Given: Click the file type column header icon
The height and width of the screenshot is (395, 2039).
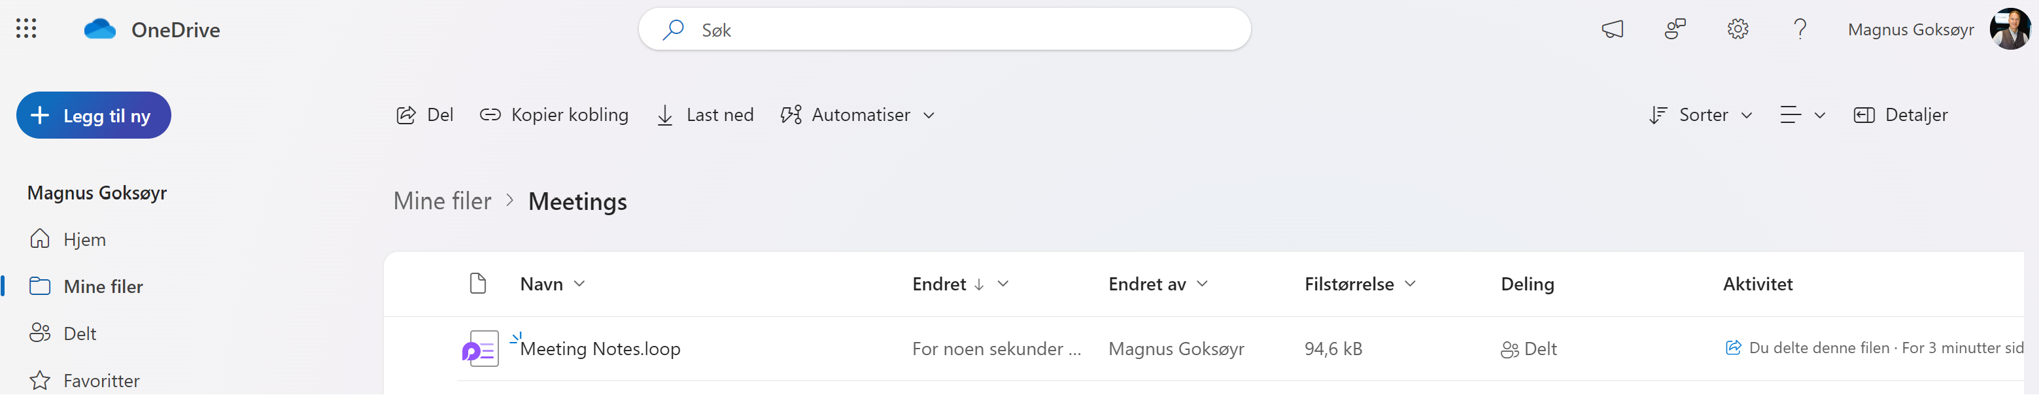Looking at the screenshot, I should pyautogui.click(x=477, y=283).
